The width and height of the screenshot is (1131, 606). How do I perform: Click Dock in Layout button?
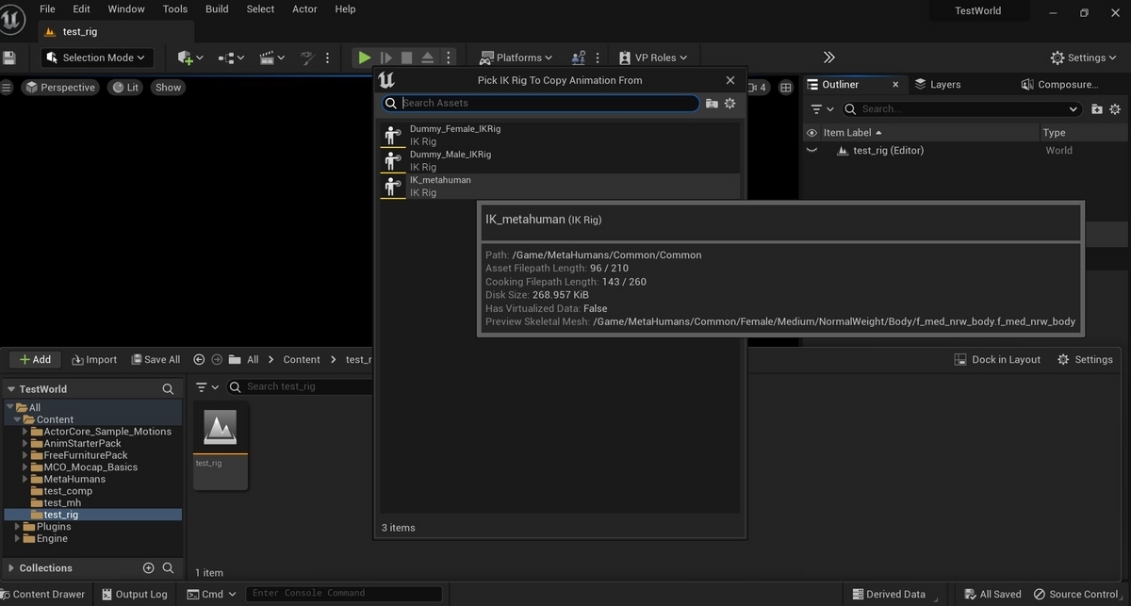pyautogui.click(x=997, y=359)
